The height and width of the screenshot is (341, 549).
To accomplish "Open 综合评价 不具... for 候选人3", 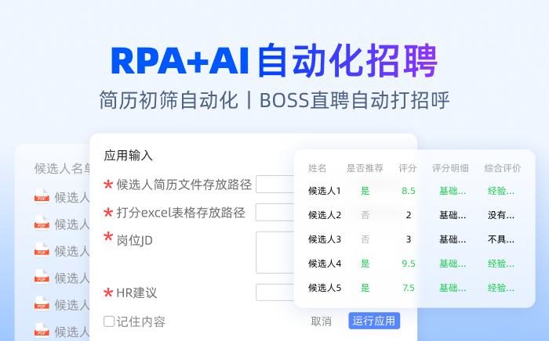I will point(501,239).
